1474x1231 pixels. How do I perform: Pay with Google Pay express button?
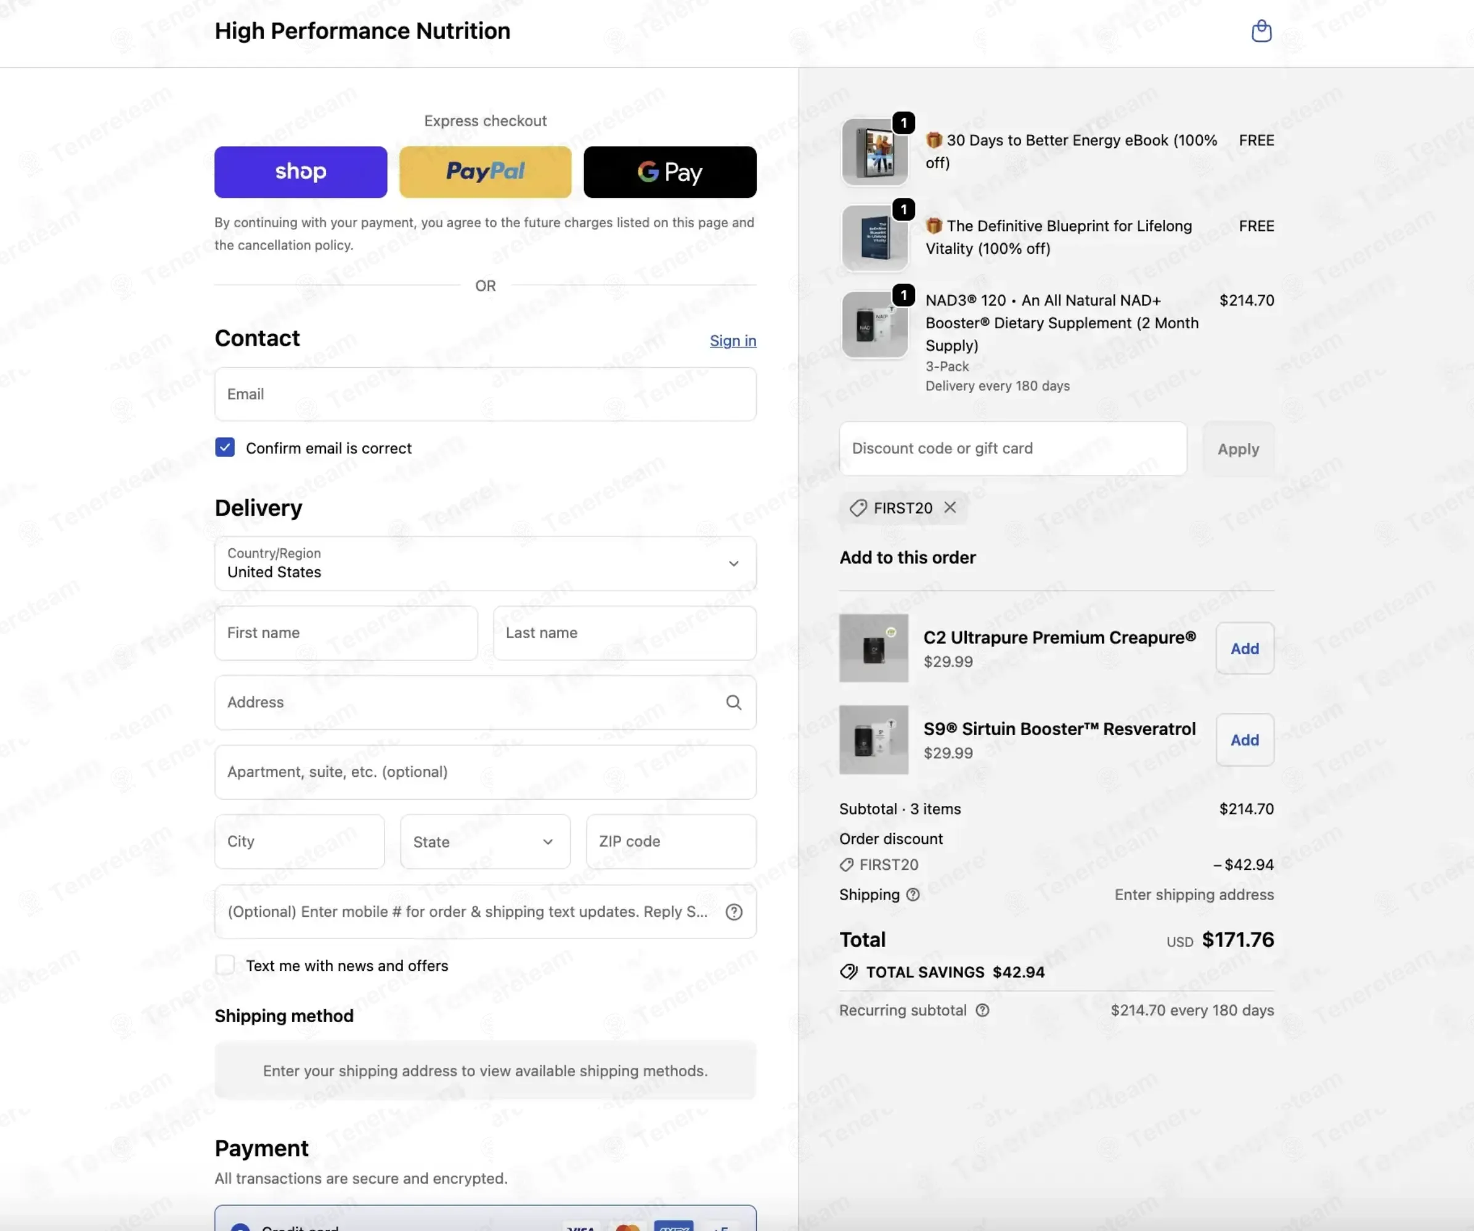coord(670,172)
